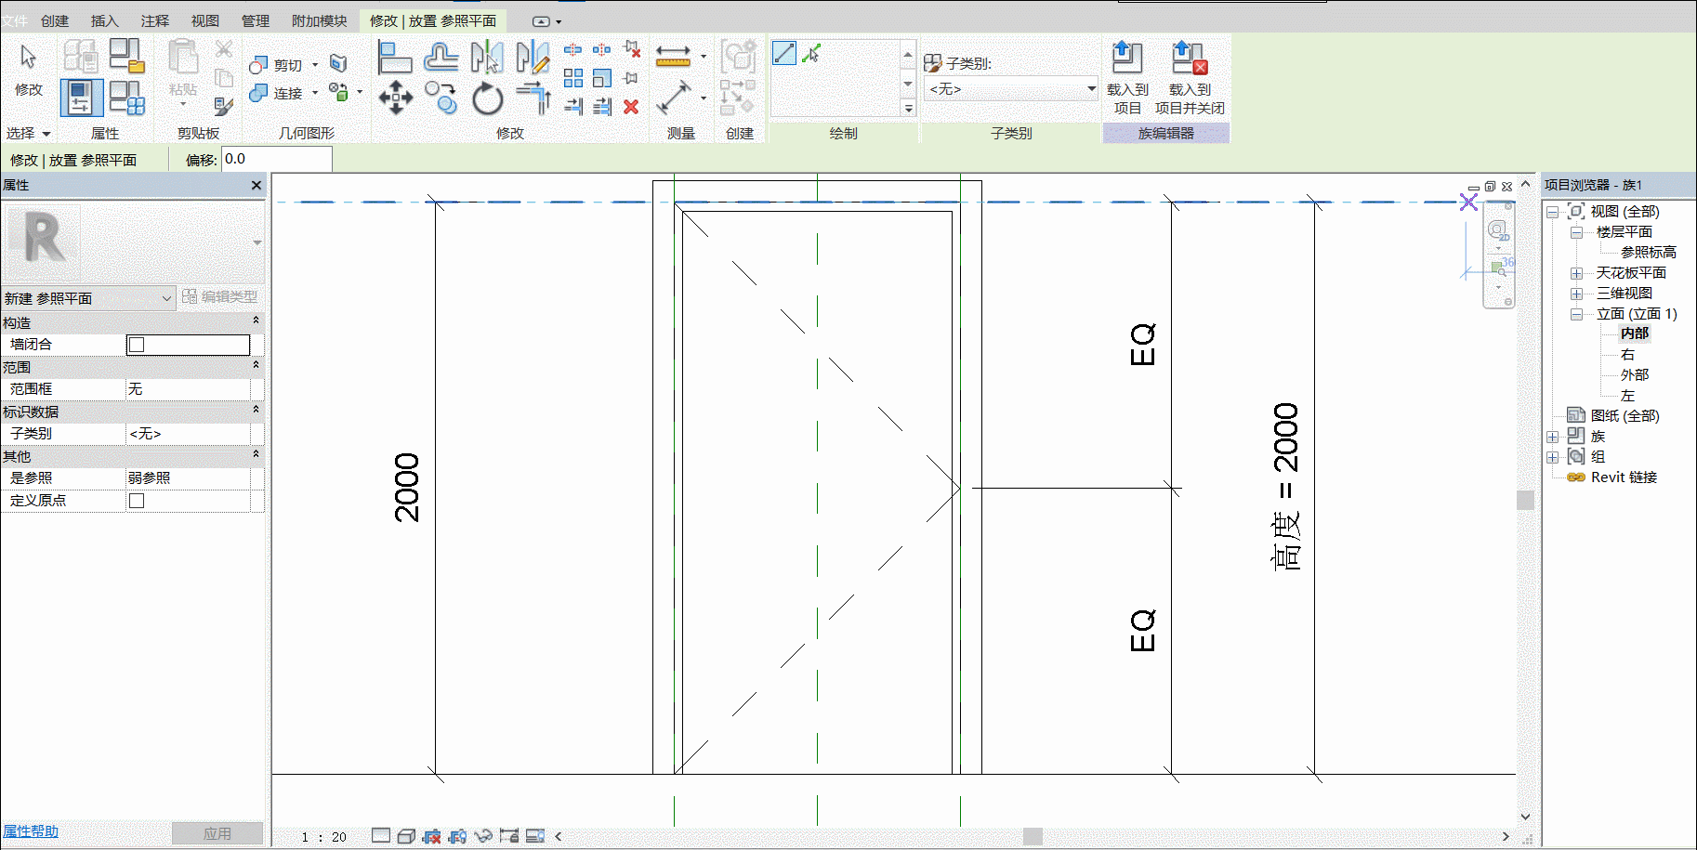Toggle the 定义原点 checkbox

[137, 501]
